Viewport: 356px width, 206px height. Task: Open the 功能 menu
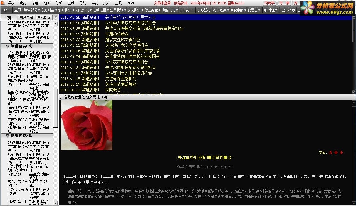pos(23,3)
